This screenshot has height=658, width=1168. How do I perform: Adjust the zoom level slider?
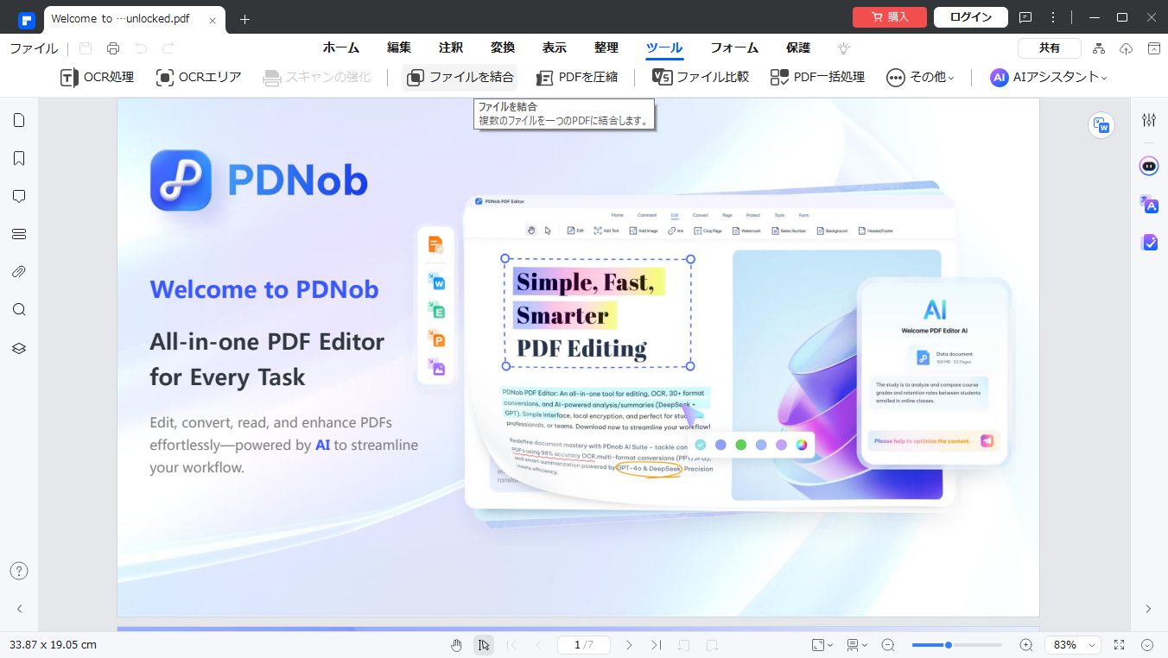pyautogui.click(x=956, y=645)
